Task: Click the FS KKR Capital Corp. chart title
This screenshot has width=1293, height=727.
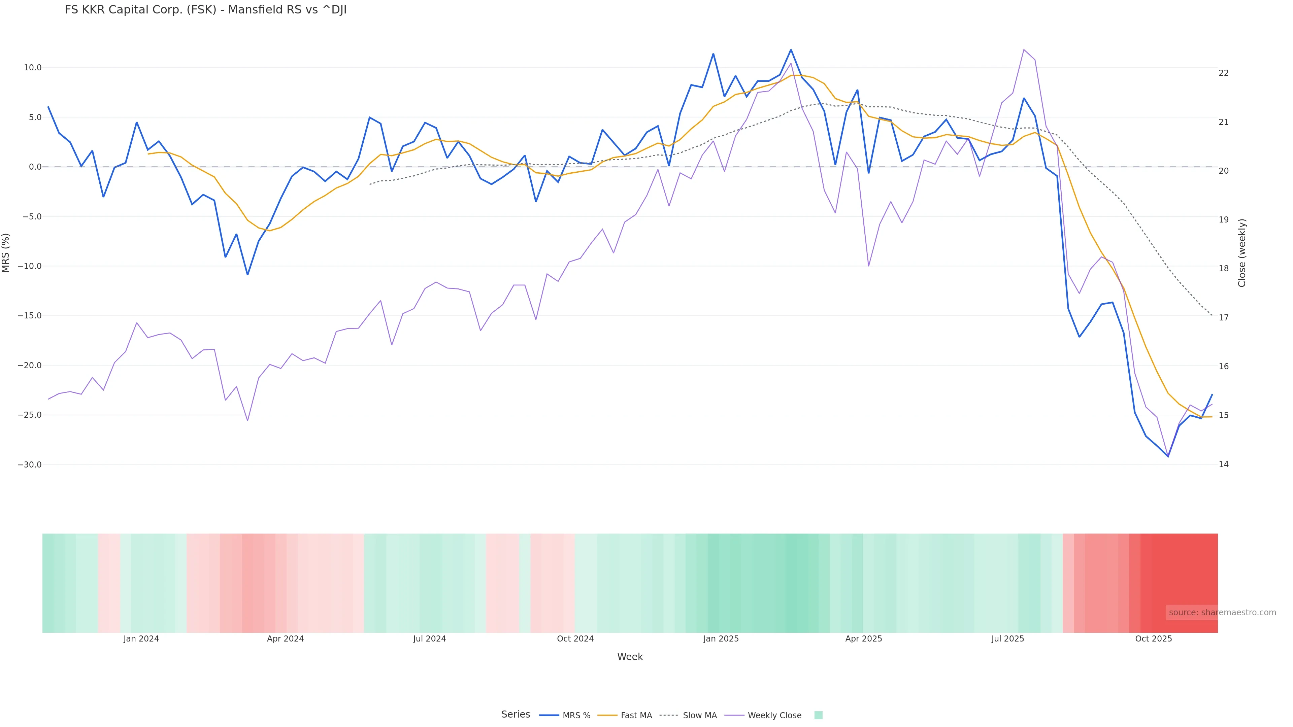Action: 205,10
